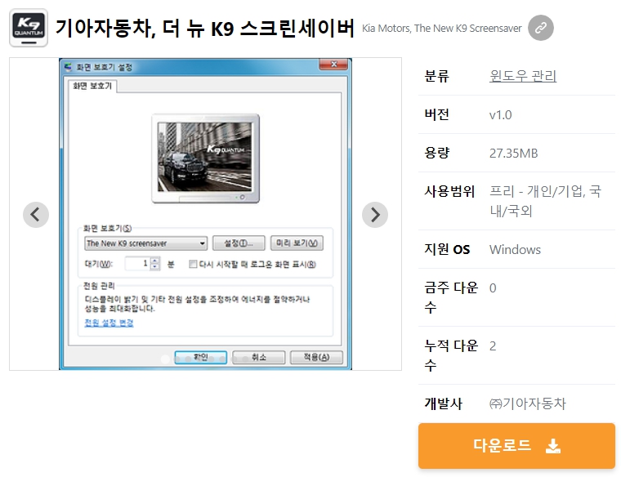Click the file size 27.35MB

pyautogui.click(x=513, y=154)
